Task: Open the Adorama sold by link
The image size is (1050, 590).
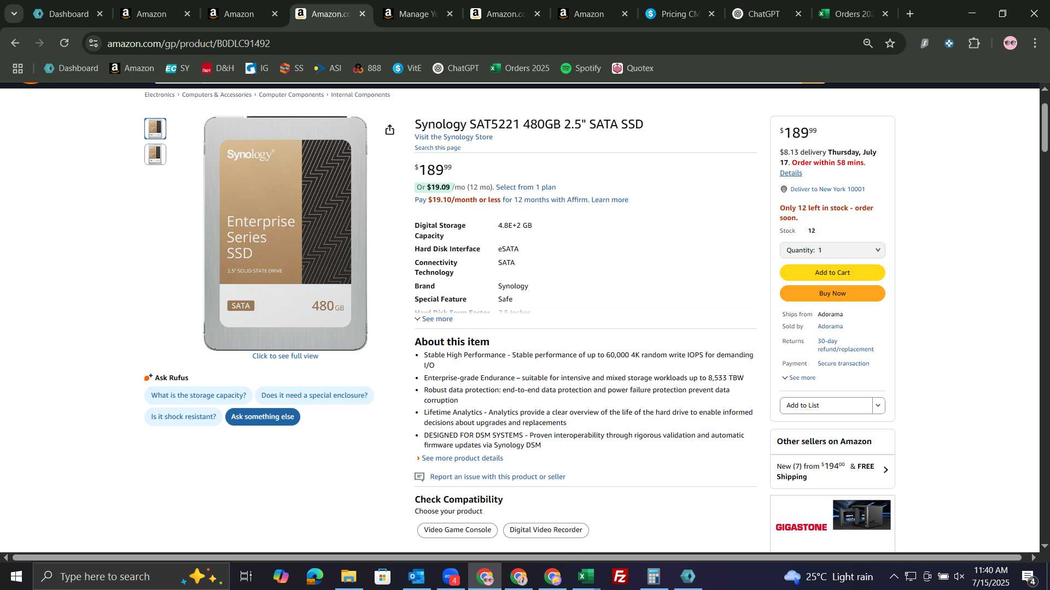Action: click(830, 327)
